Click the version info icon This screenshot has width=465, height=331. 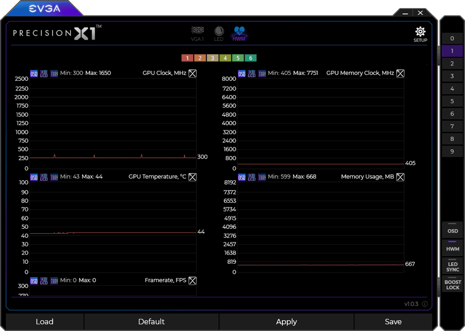coord(425,304)
